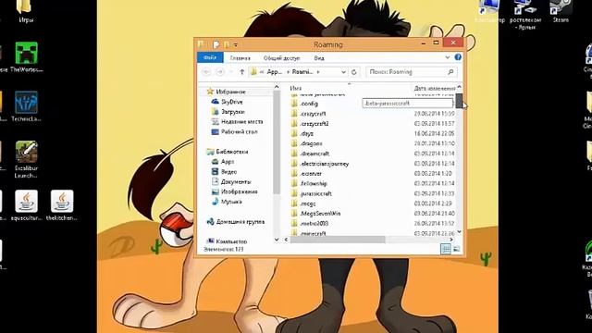This screenshot has height=333, width=592.
Task: Select the .dragons folder
Action: pyautogui.click(x=311, y=143)
